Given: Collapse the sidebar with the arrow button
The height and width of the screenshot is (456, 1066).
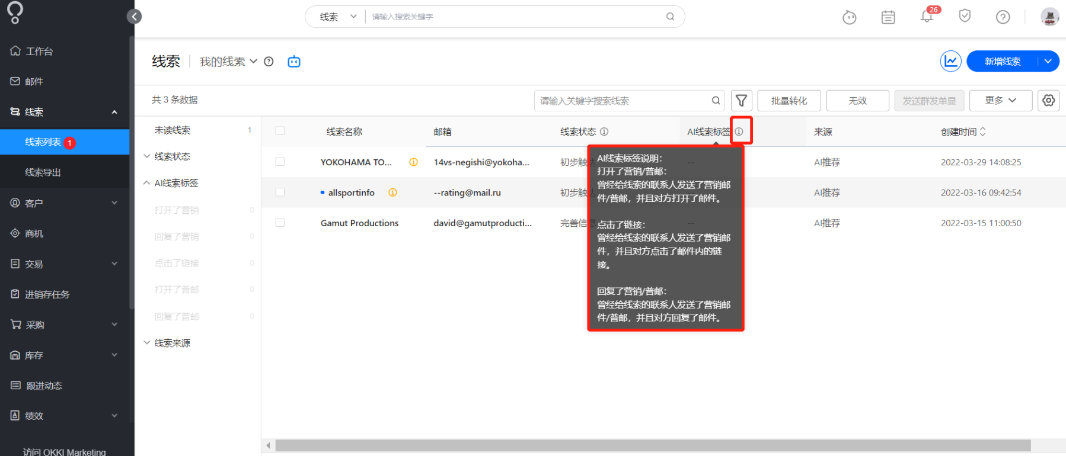Looking at the screenshot, I should [x=135, y=17].
